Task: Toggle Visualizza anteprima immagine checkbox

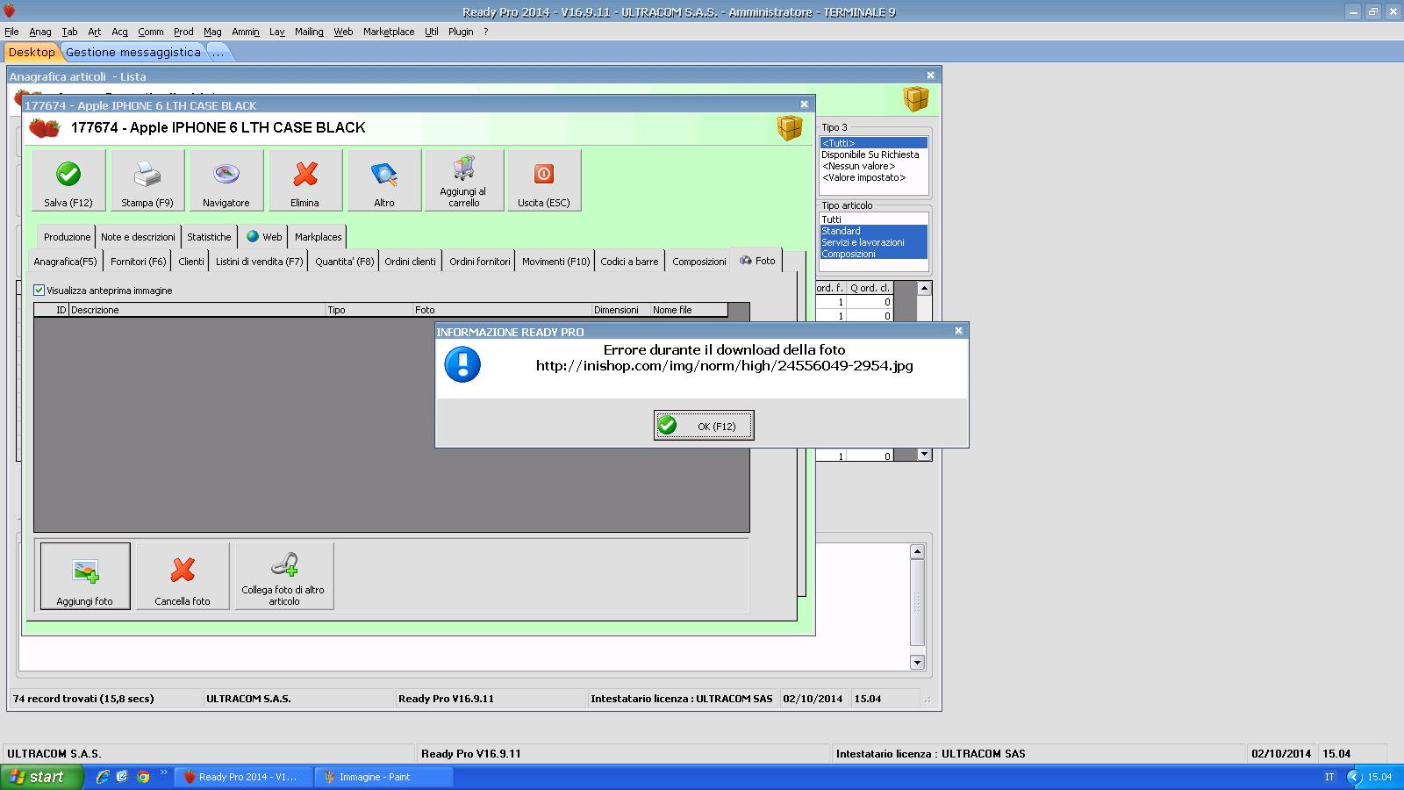Action: 39,291
